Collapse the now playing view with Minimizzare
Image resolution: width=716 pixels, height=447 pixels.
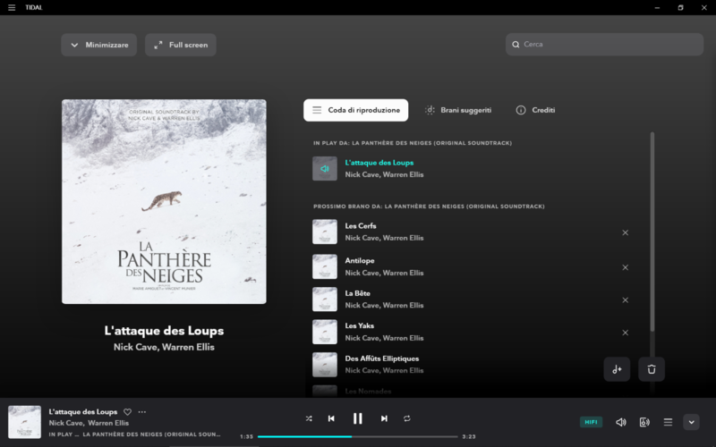pos(98,45)
